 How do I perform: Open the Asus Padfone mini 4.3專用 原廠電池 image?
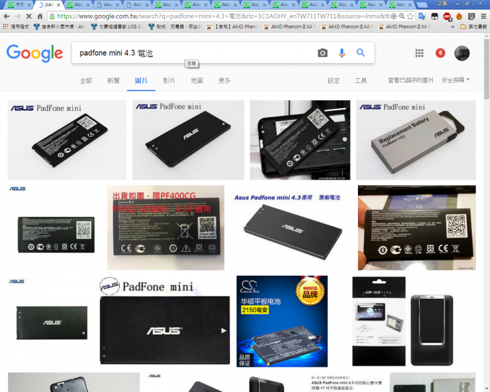(x=291, y=227)
